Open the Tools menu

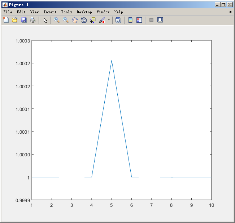pyautogui.click(x=66, y=12)
